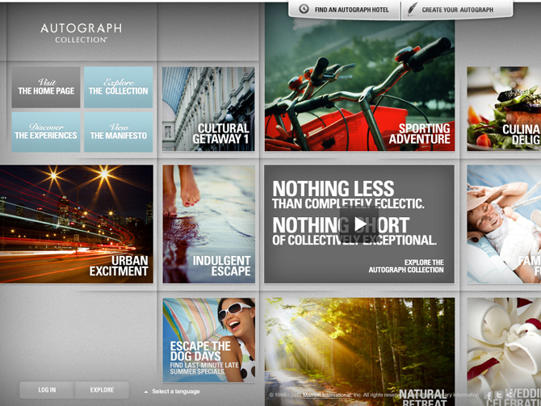Open Find an Autograph Hotel tab
The width and height of the screenshot is (541, 406).
[351, 10]
